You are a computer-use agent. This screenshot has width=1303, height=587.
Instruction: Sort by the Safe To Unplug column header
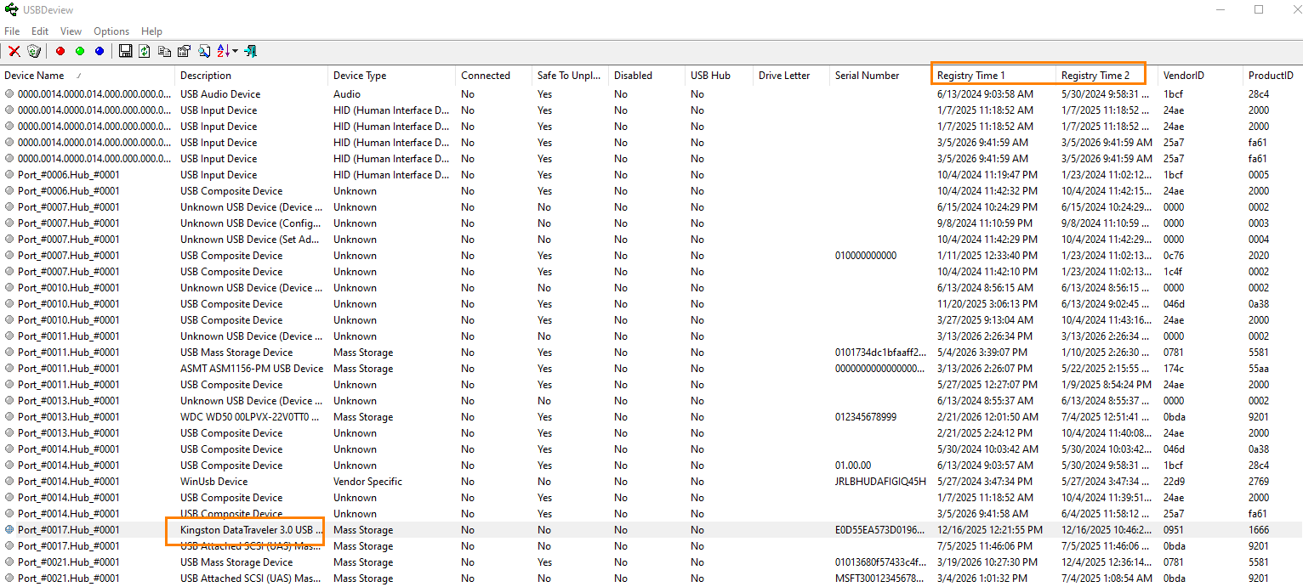click(x=571, y=76)
